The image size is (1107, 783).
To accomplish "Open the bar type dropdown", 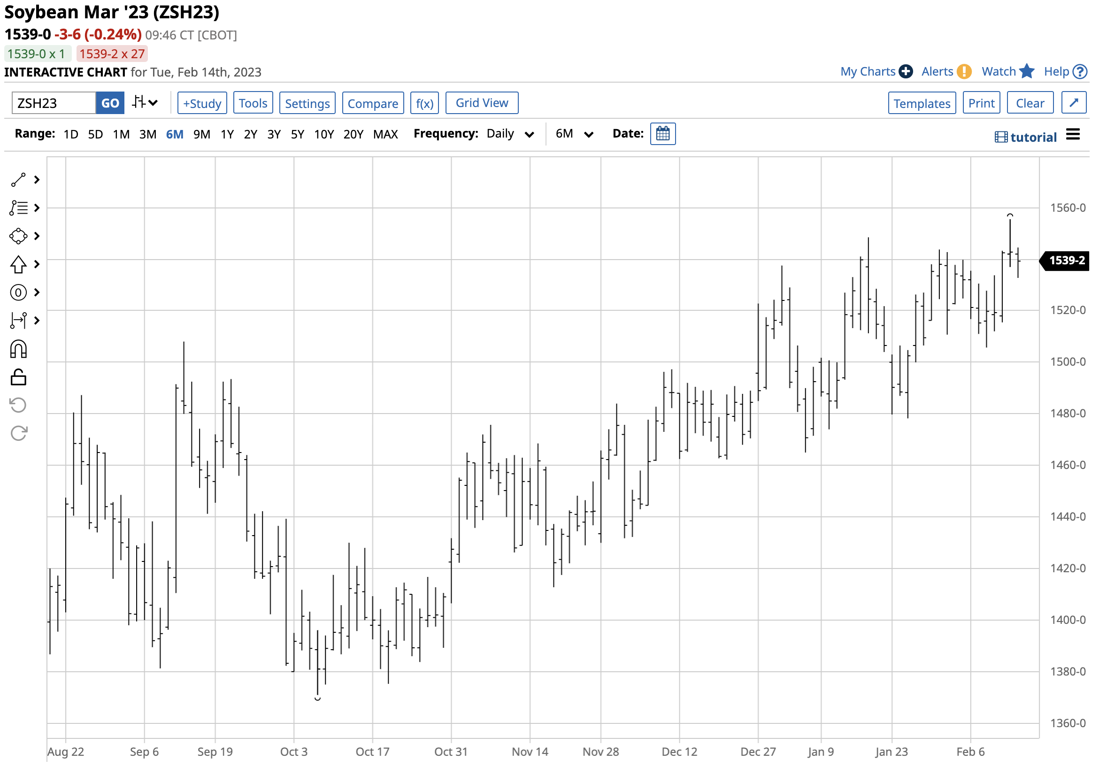I will [x=145, y=103].
